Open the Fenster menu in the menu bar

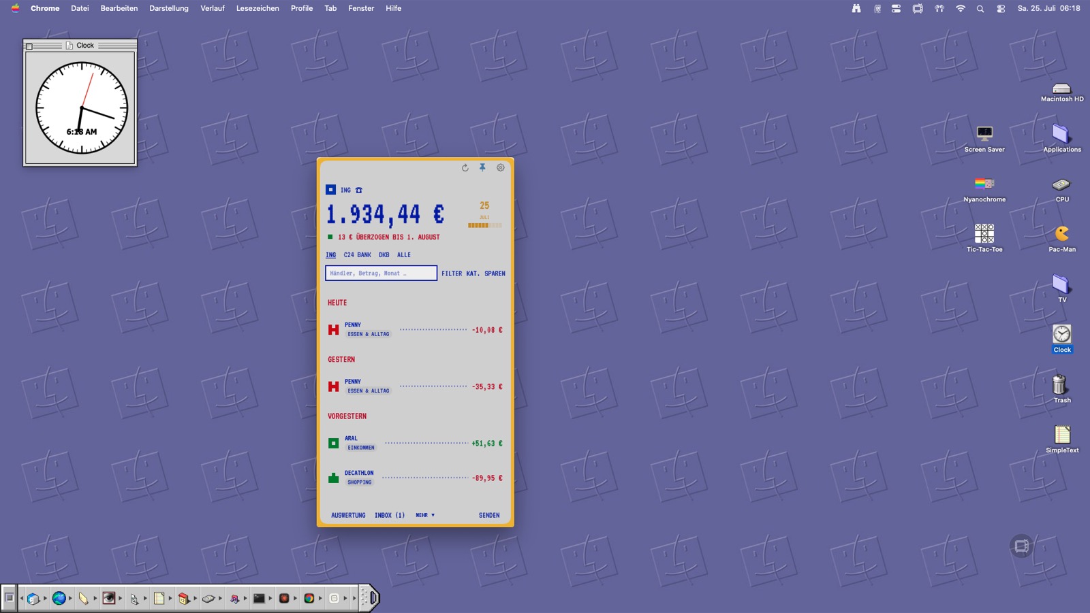coord(361,8)
